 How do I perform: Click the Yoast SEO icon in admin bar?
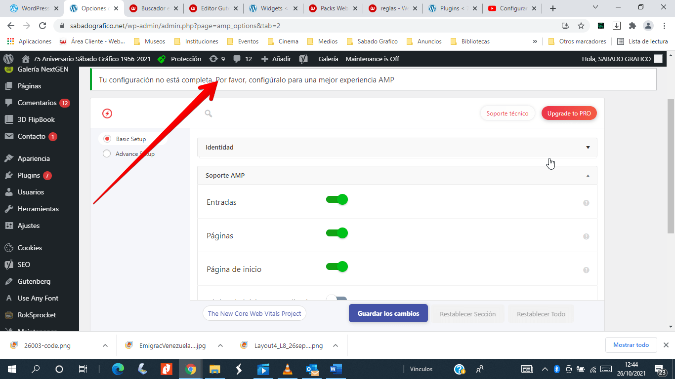pyautogui.click(x=303, y=59)
